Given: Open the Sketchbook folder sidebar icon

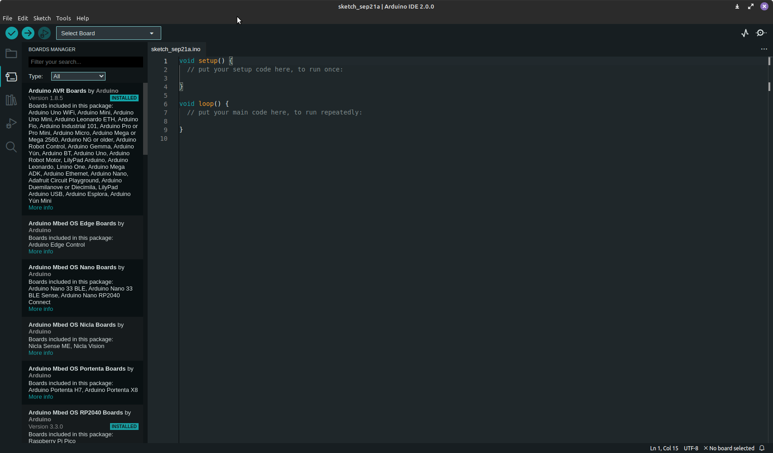Looking at the screenshot, I should [11, 53].
